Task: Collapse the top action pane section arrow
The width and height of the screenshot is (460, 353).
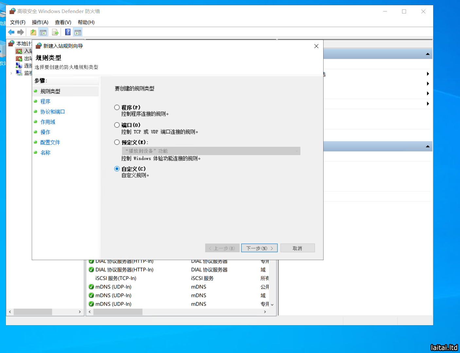Action: [x=427, y=54]
